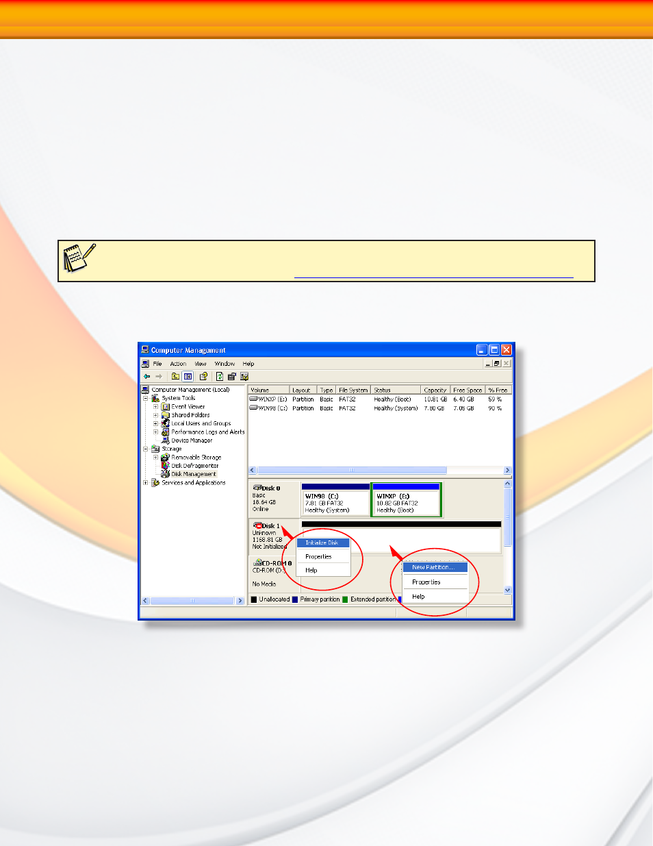653x846 pixels.
Task: Click the Disk 0 label panel
Action: (274, 499)
